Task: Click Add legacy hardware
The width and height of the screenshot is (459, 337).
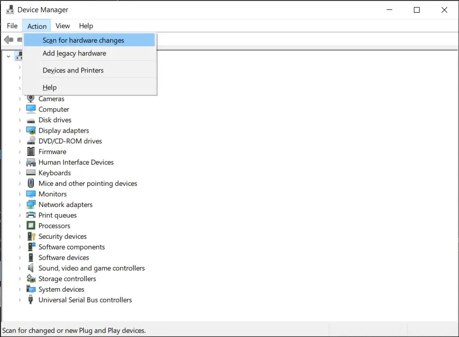Action: pos(75,53)
